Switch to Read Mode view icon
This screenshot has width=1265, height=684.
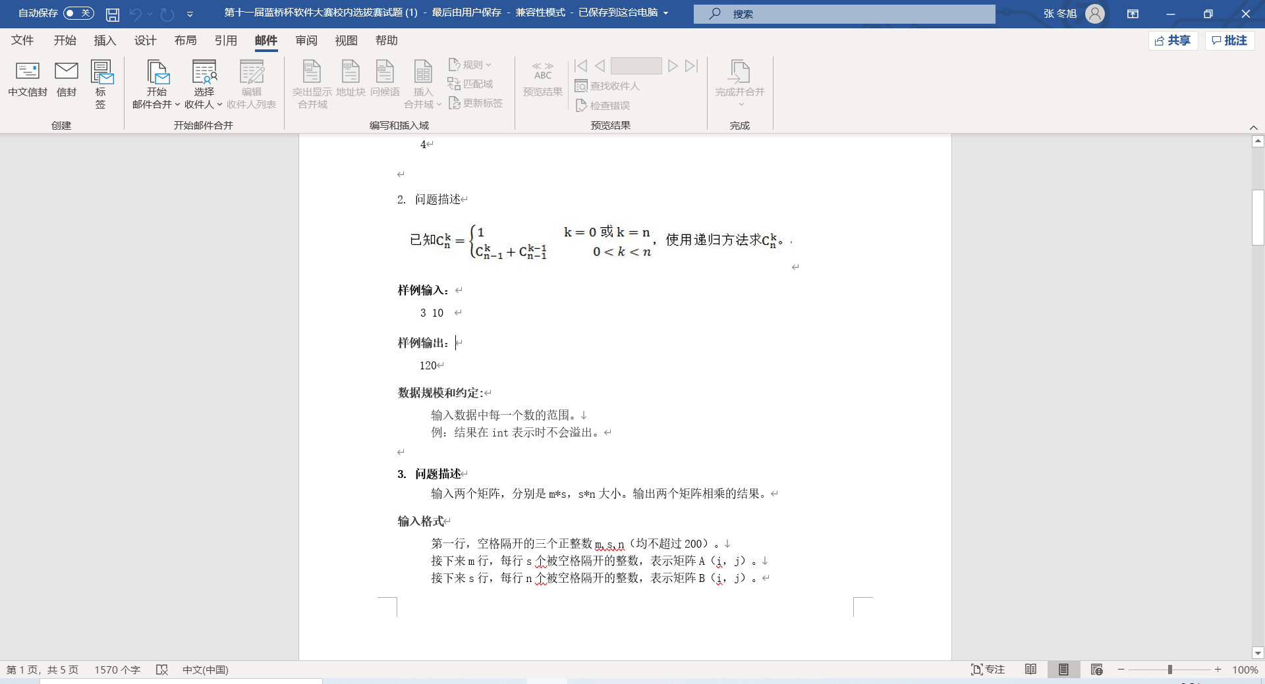pyautogui.click(x=1031, y=670)
